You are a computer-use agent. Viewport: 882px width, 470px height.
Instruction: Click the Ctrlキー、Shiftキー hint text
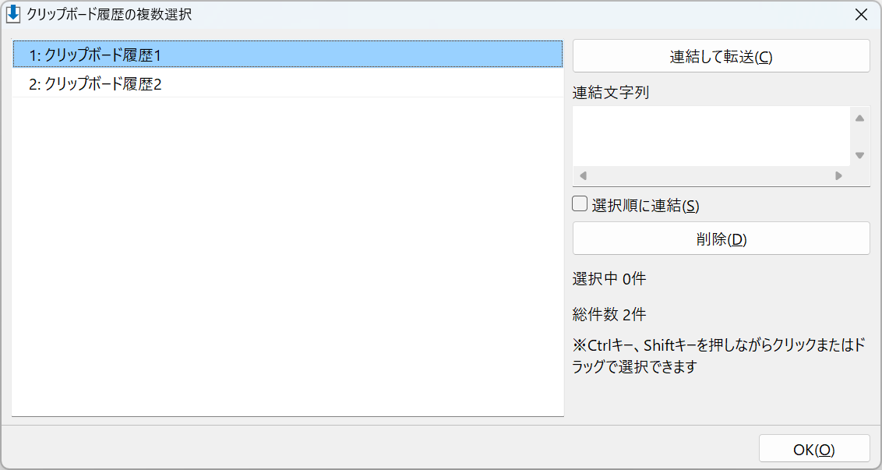(x=720, y=355)
